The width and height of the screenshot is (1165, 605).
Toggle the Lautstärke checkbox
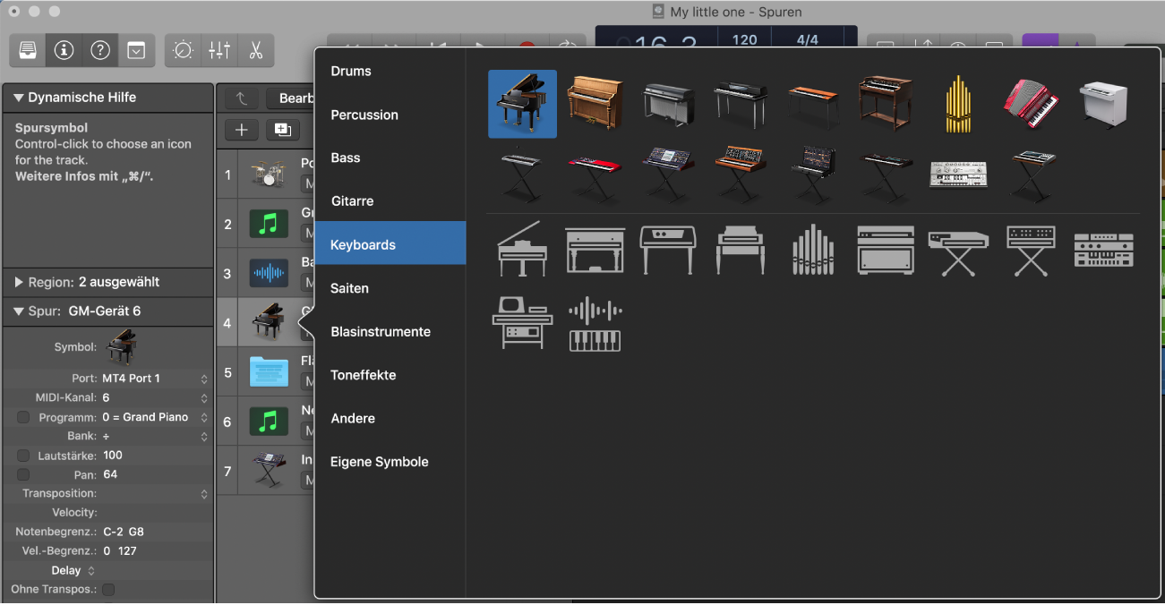click(23, 456)
